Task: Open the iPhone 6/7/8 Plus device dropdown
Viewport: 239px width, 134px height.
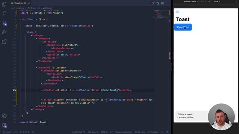Action: pos(191,1)
